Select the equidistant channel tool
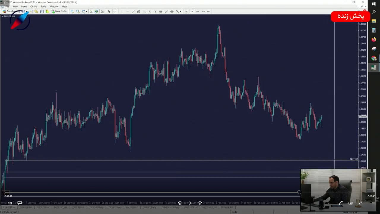This screenshot has height=214, width=380. point(138,11)
